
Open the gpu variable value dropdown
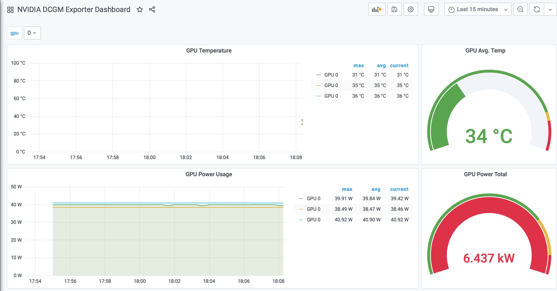click(32, 33)
